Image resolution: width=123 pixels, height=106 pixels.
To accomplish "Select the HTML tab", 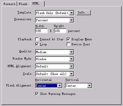I will (37, 4).
